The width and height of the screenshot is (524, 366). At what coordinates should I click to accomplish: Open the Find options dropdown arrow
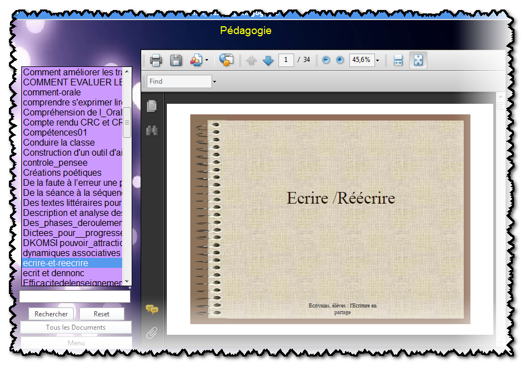214,82
